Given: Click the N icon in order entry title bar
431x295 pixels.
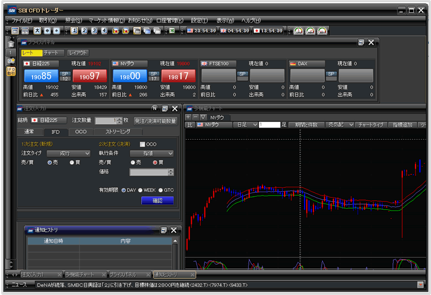Looking at the screenshot, I should tap(155, 108).
